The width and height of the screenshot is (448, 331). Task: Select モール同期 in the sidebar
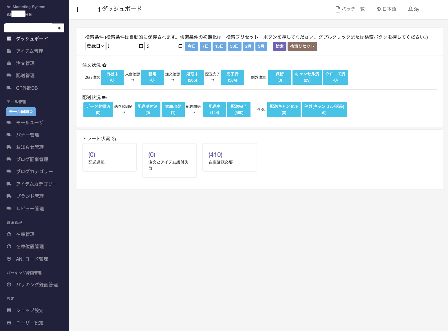click(21, 112)
